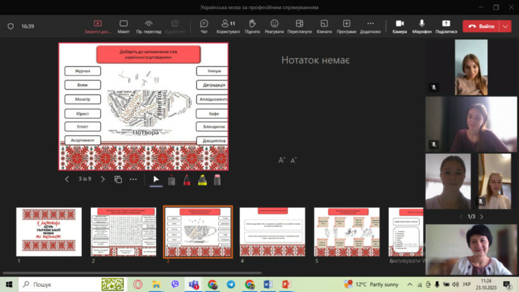
Task: Choose the yellow highlighter pen
Action: [202, 180]
